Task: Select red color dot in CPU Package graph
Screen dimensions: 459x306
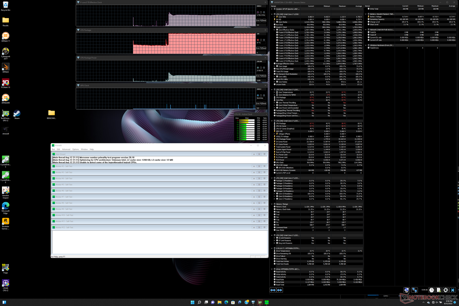Action: pos(258,40)
